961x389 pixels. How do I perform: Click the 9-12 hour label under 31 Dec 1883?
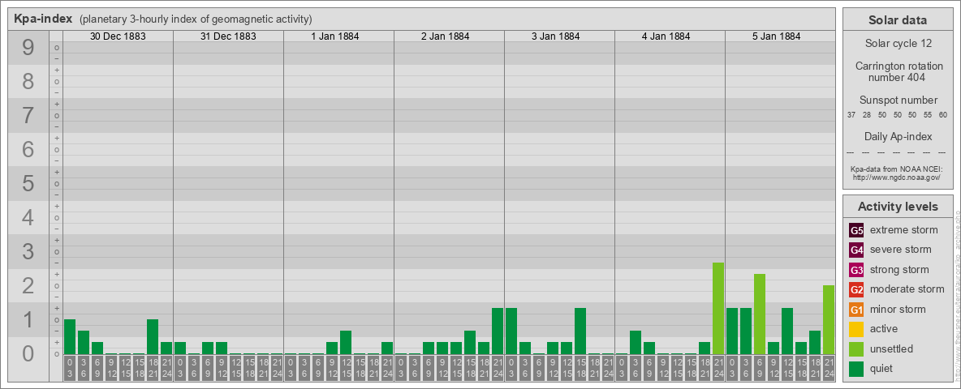(x=222, y=368)
